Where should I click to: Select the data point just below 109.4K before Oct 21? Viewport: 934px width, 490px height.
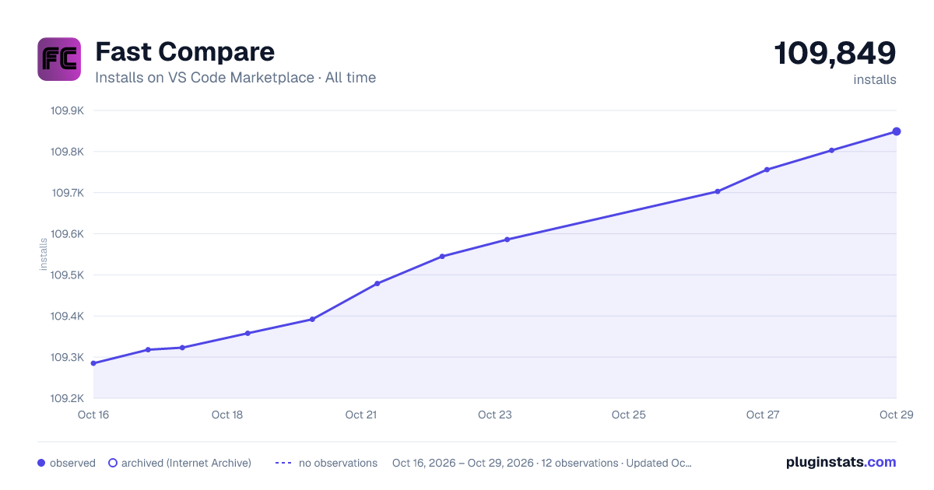coord(312,319)
